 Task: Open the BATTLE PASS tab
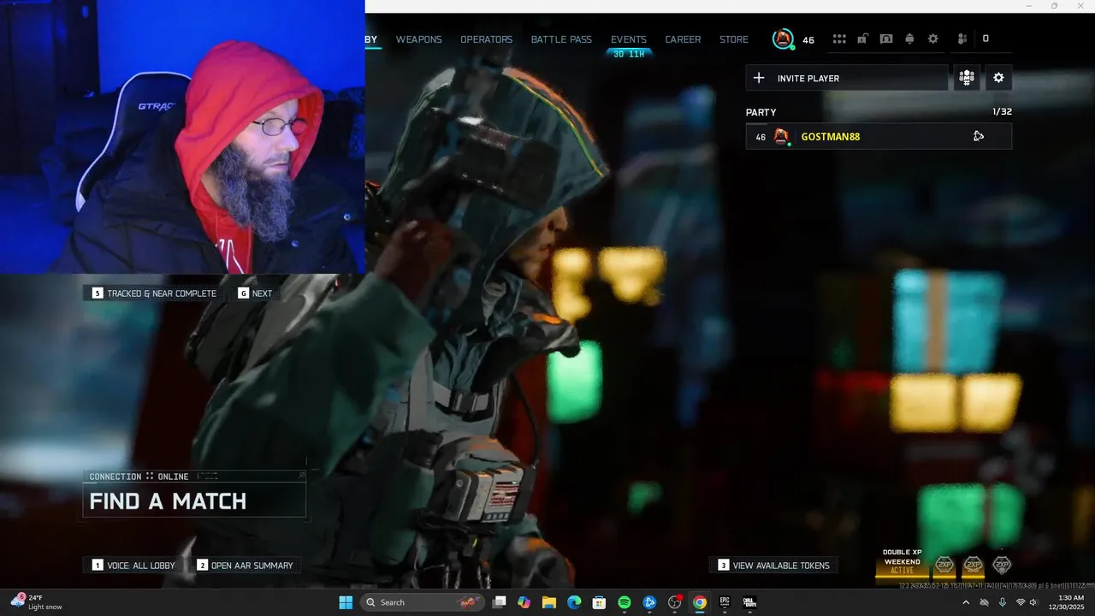[561, 39]
